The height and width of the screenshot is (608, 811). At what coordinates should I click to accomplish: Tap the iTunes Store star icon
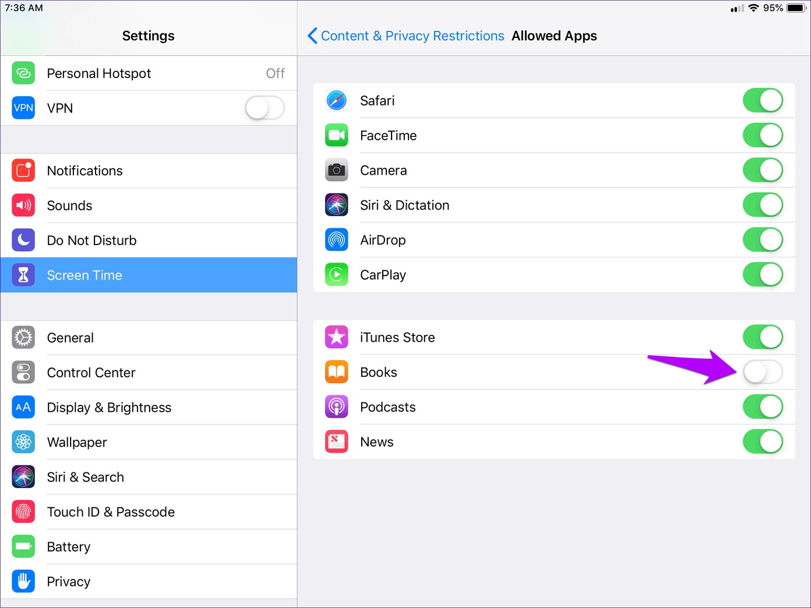pos(336,337)
